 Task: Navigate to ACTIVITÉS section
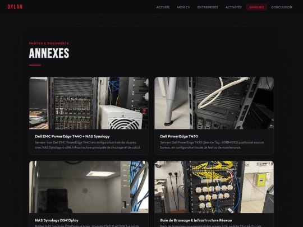pos(233,7)
